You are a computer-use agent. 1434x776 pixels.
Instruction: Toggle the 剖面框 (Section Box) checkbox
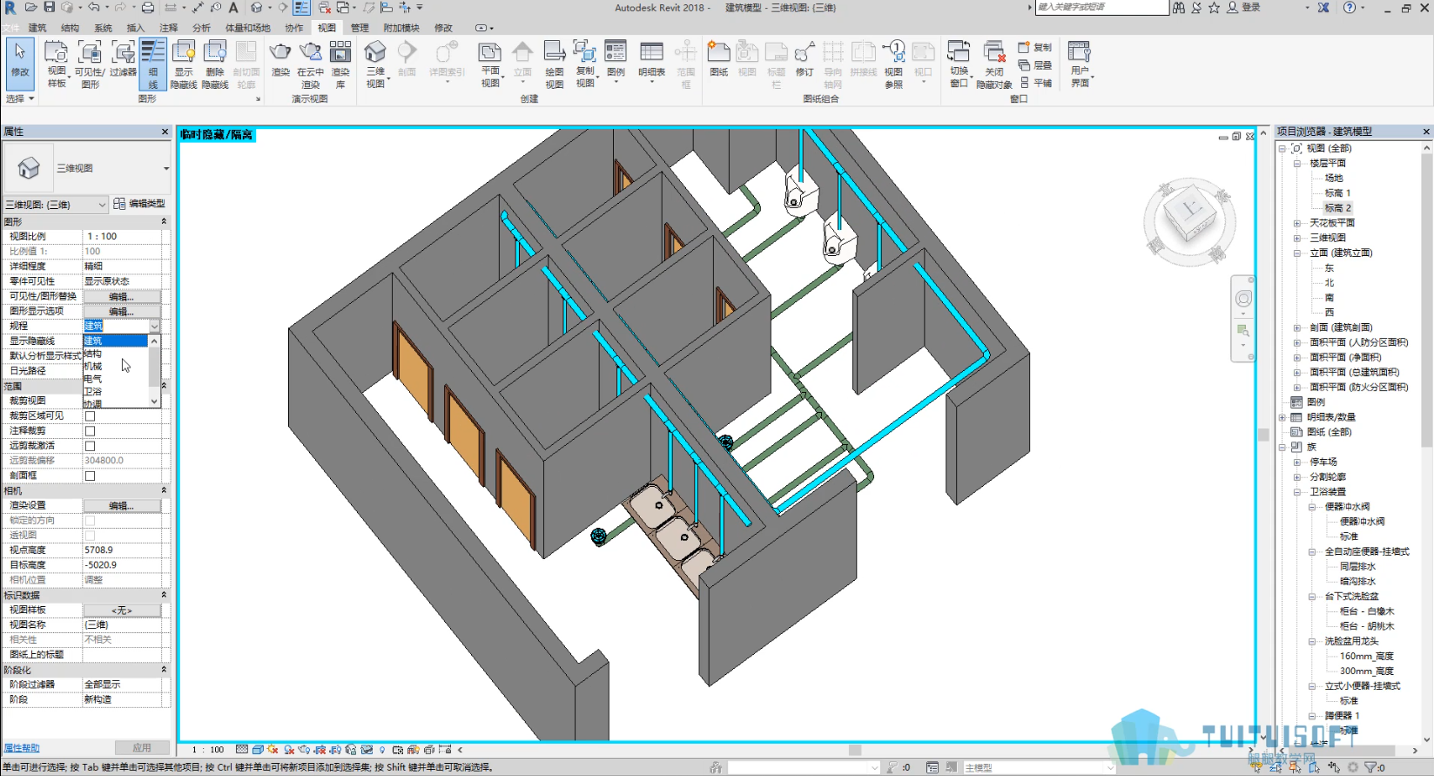90,476
